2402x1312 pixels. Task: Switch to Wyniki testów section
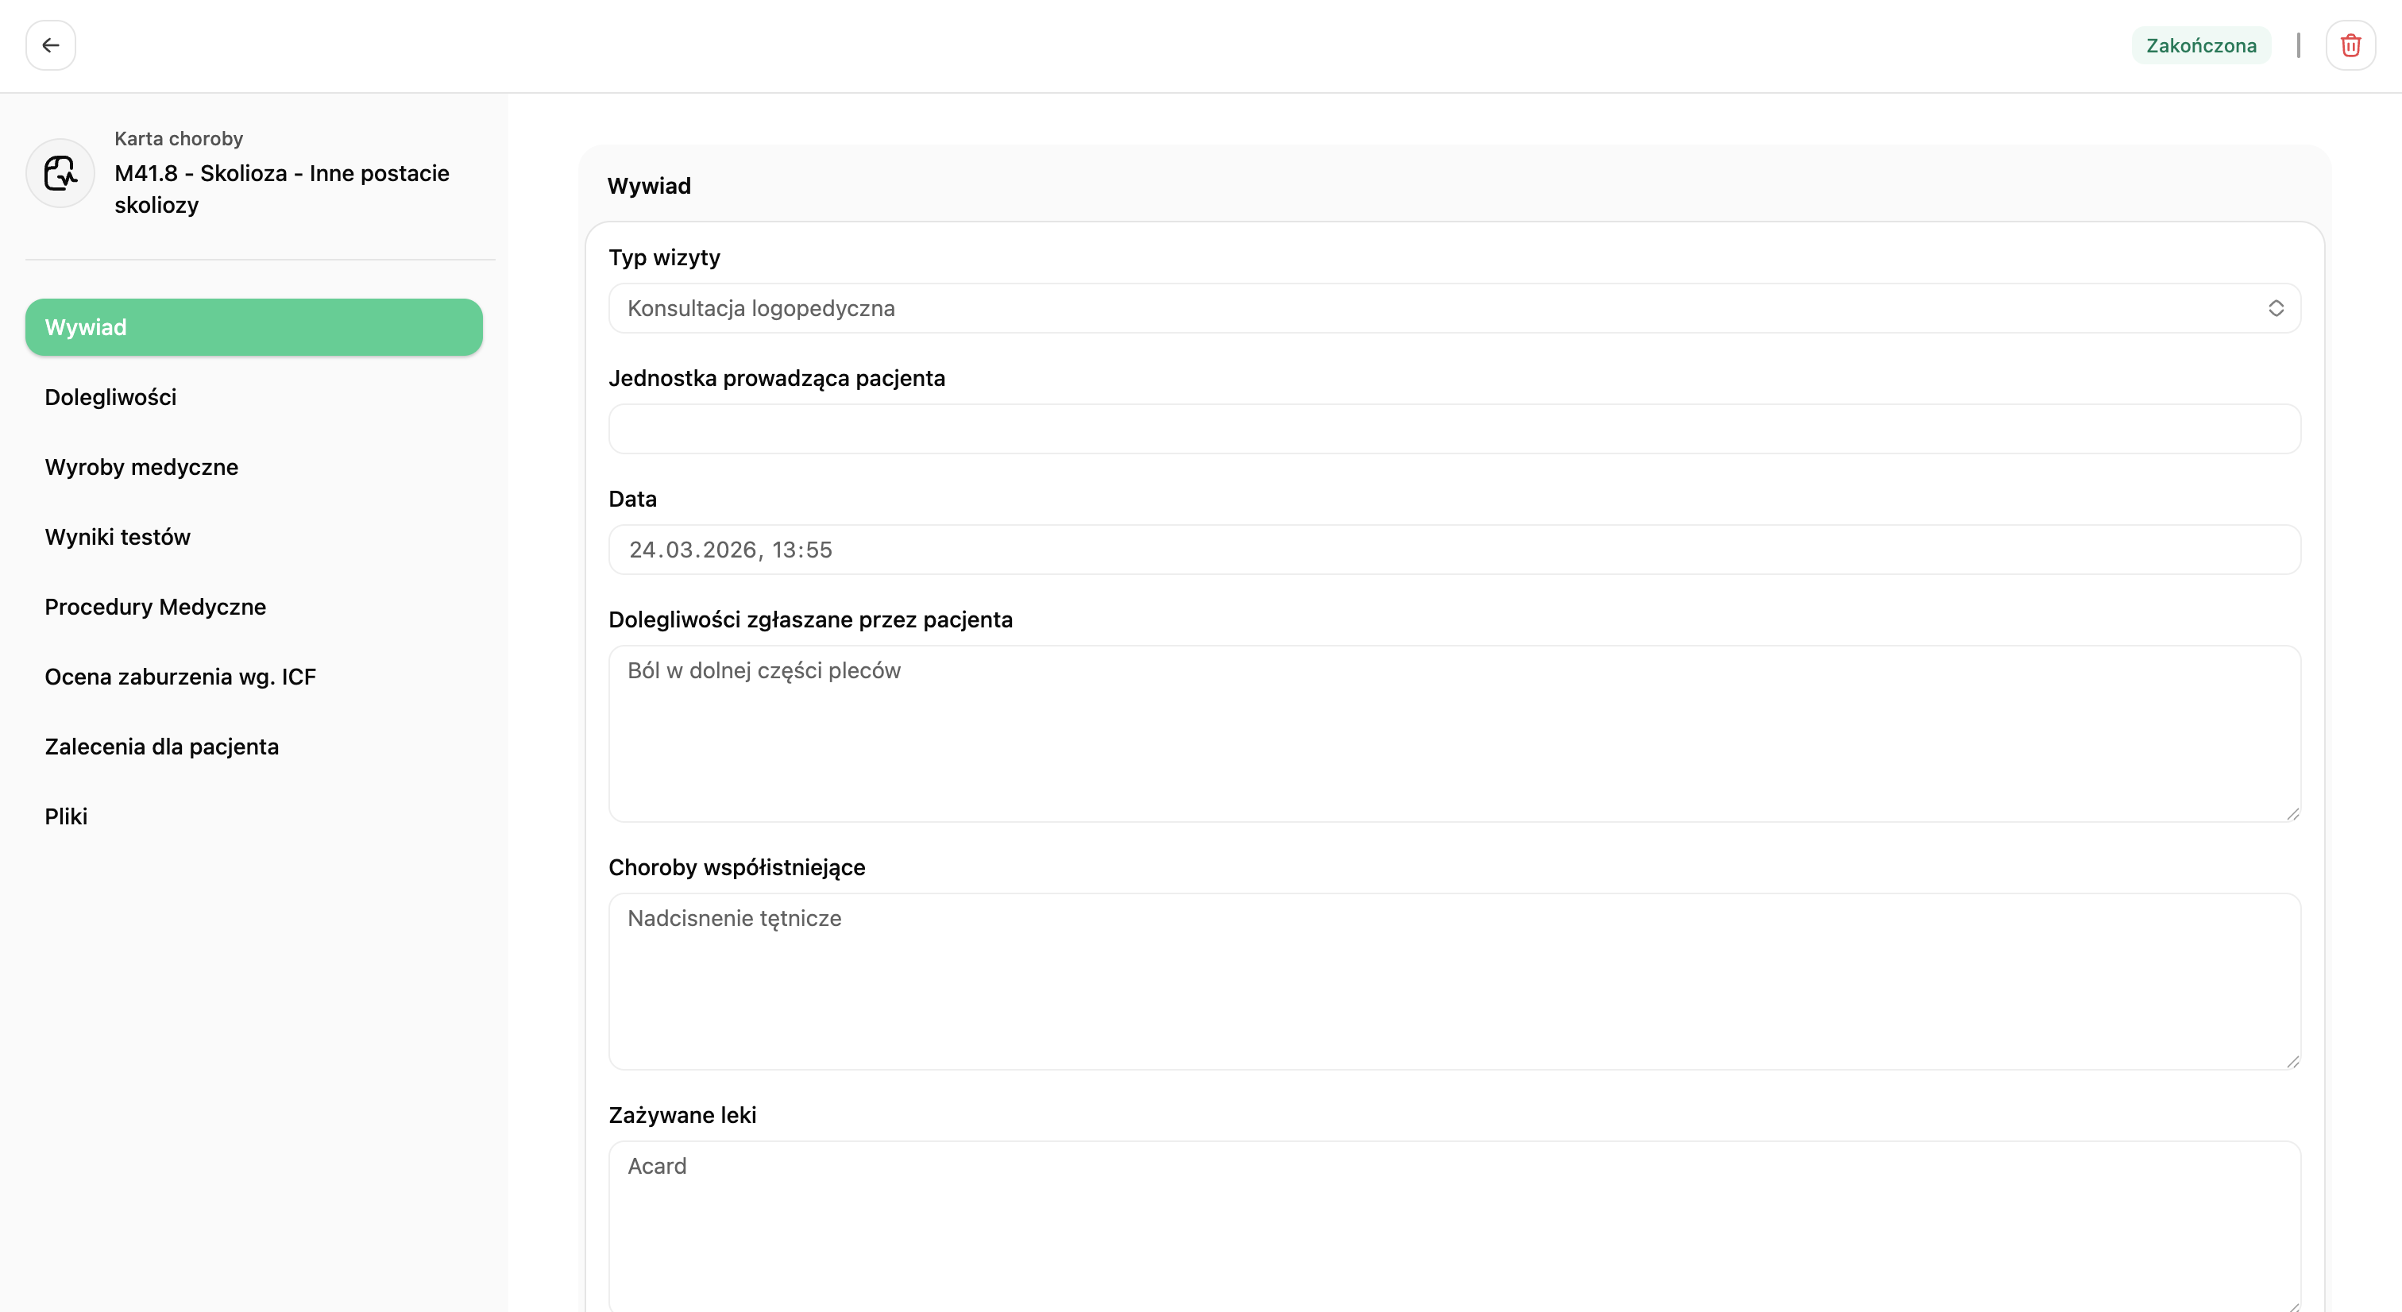[x=118, y=537]
